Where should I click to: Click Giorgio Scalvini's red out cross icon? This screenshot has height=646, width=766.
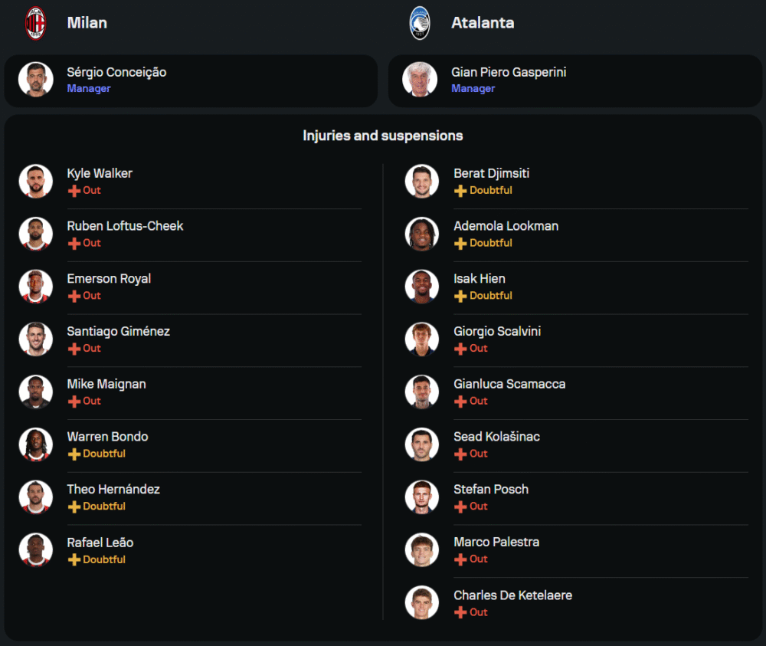pos(460,349)
